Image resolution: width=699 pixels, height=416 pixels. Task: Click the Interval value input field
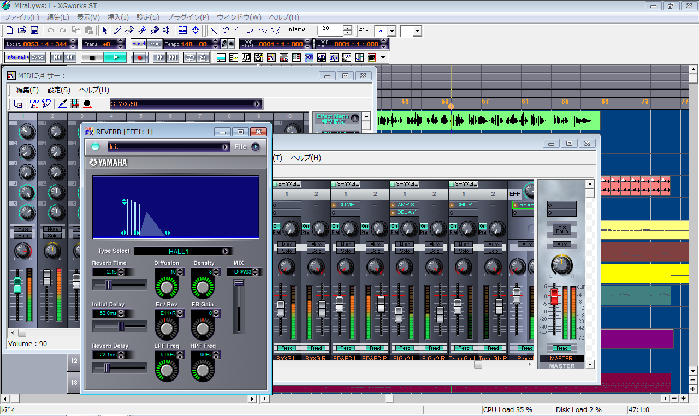330,30
